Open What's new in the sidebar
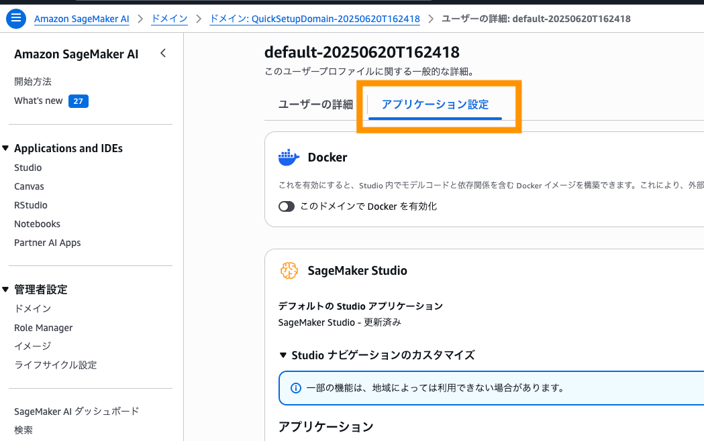 (38, 101)
